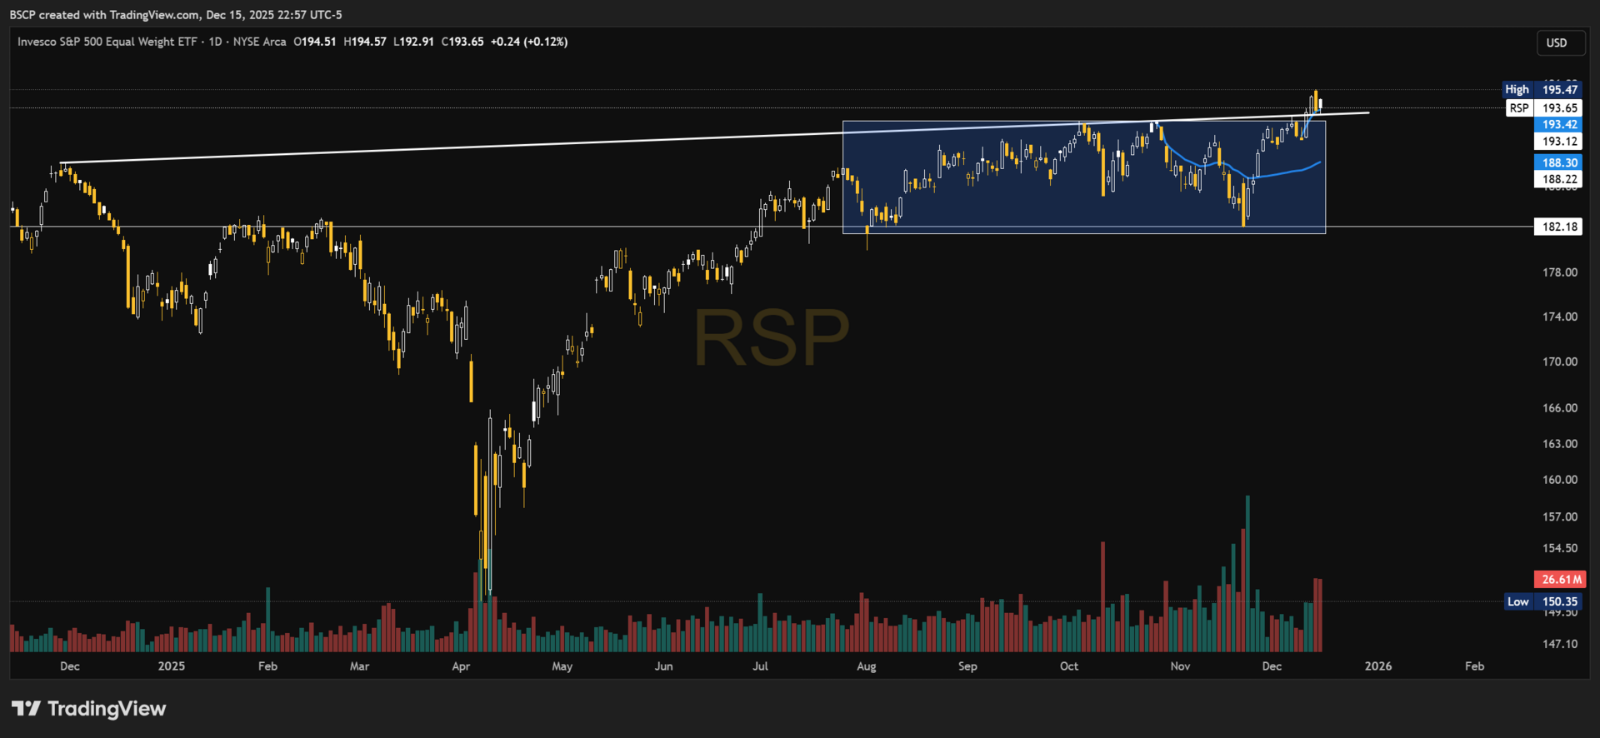Click the RSP 193.65 last price label
Viewport: 1600px width, 738px height.
1543,107
